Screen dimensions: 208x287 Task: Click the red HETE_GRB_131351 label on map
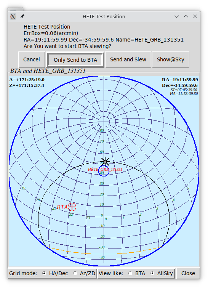point(105,170)
